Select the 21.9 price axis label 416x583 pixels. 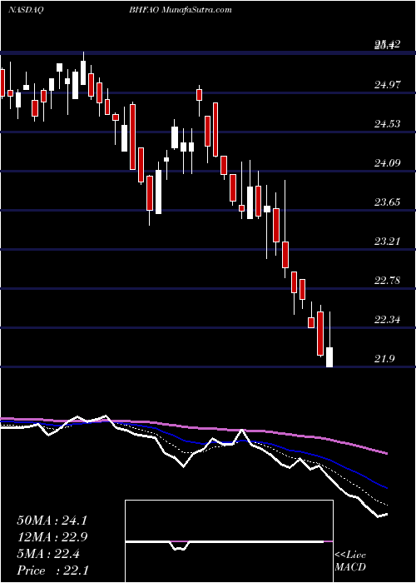click(x=384, y=358)
